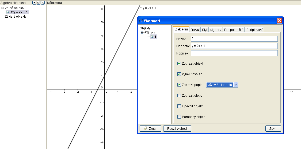Click the Volné objekty label

tap(14, 8)
